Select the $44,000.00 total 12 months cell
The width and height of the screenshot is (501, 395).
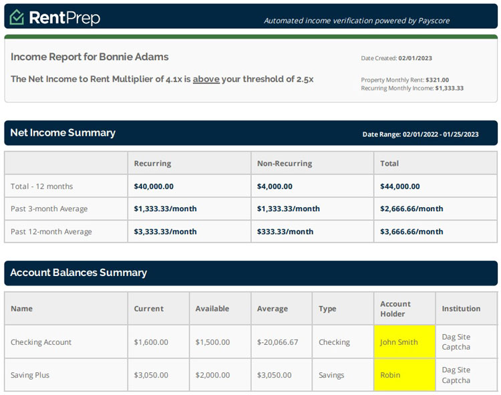[400, 186]
